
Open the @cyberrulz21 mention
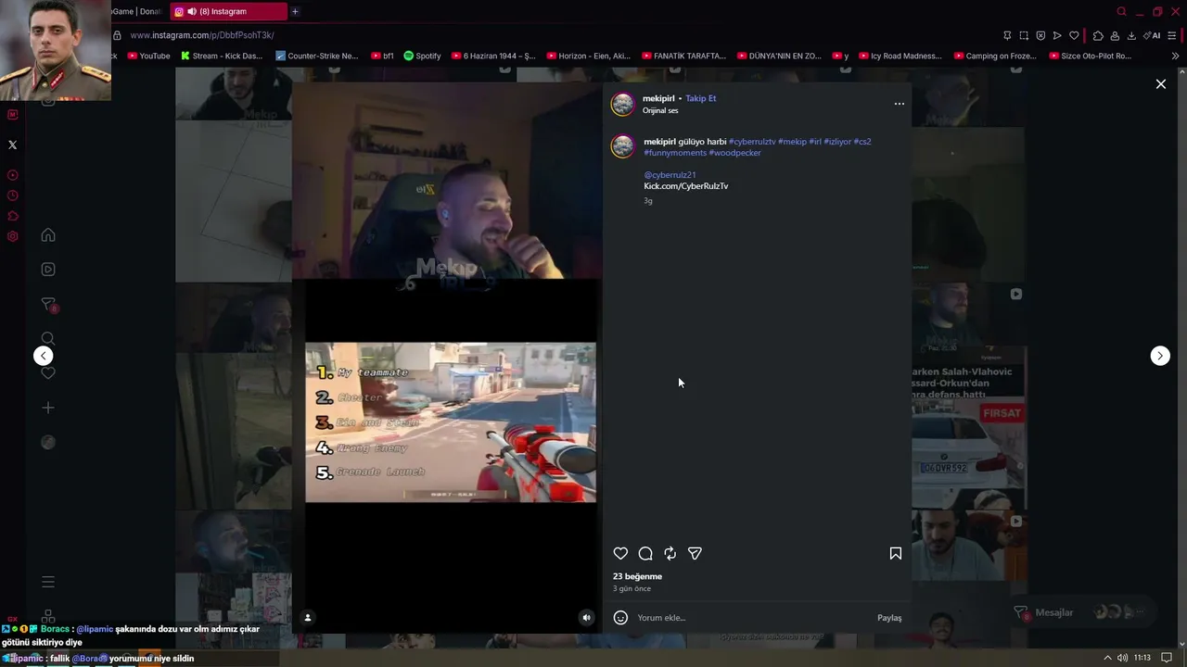coord(670,175)
